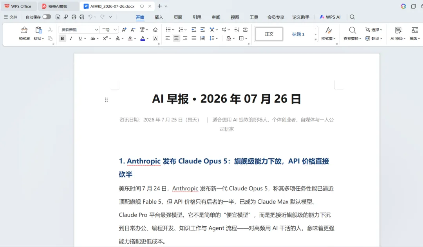Switch to the 插入 ribbon tab

click(x=159, y=17)
